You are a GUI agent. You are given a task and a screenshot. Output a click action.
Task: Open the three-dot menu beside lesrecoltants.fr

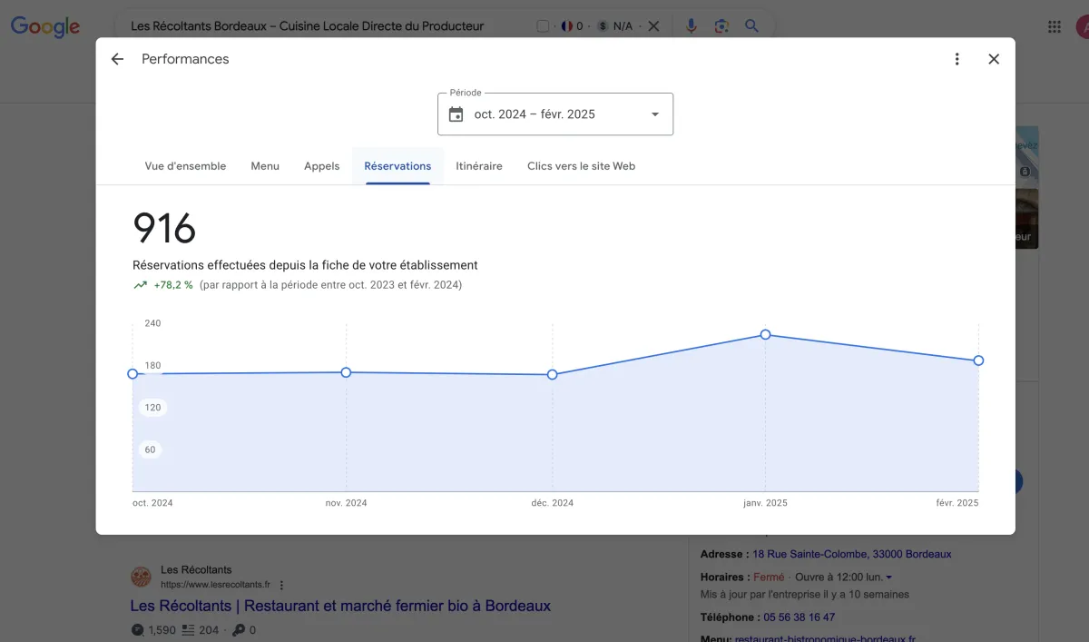281,586
